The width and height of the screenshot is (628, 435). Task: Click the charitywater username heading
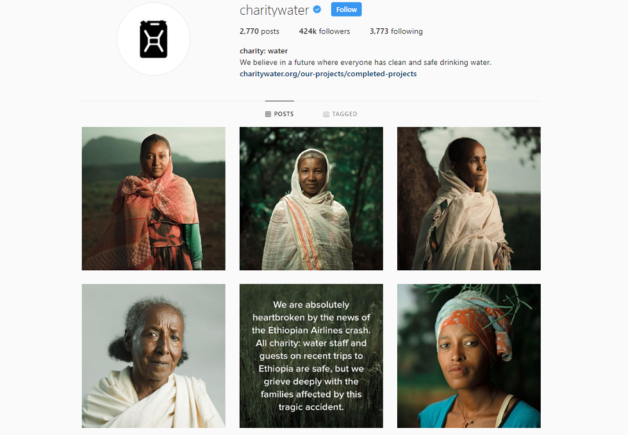tap(274, 10)
